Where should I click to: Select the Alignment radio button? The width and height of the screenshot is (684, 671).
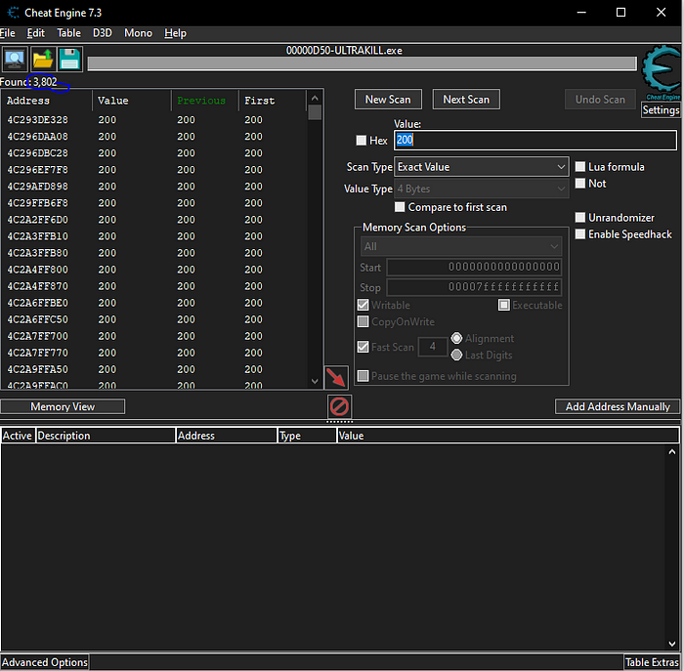point(456,338)
